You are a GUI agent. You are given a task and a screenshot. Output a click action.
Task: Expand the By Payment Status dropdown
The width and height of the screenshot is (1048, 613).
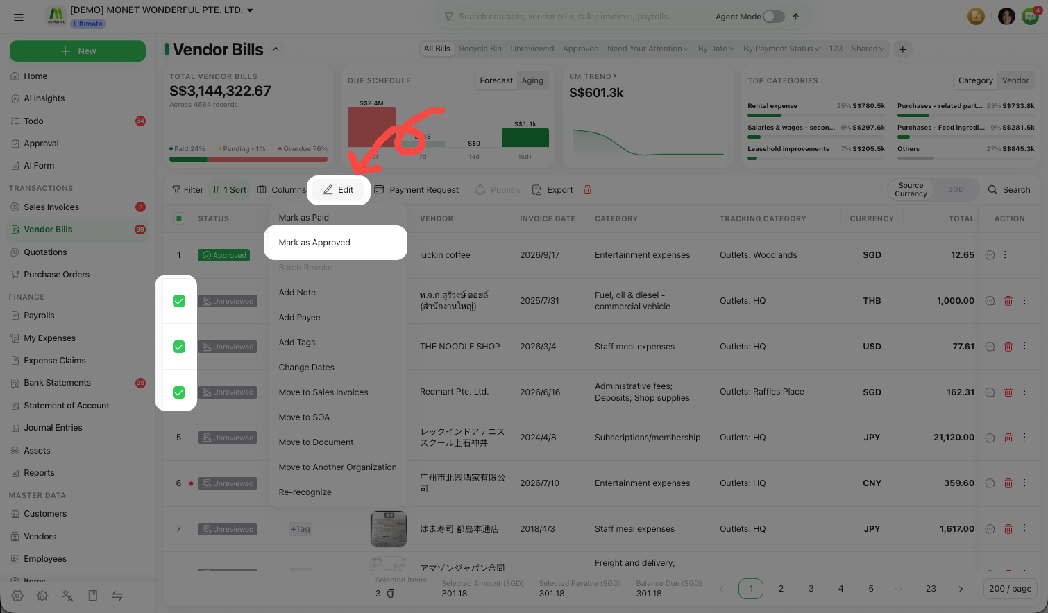pos(781,49)
